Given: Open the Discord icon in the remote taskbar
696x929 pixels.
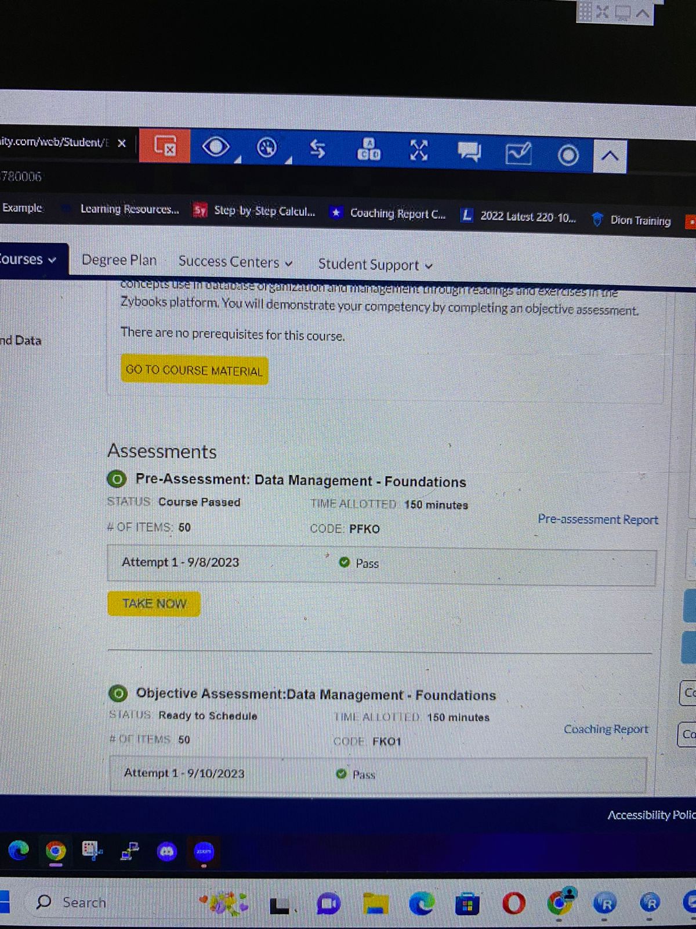Looking at the screenshot, I should [x=167, y=852].
